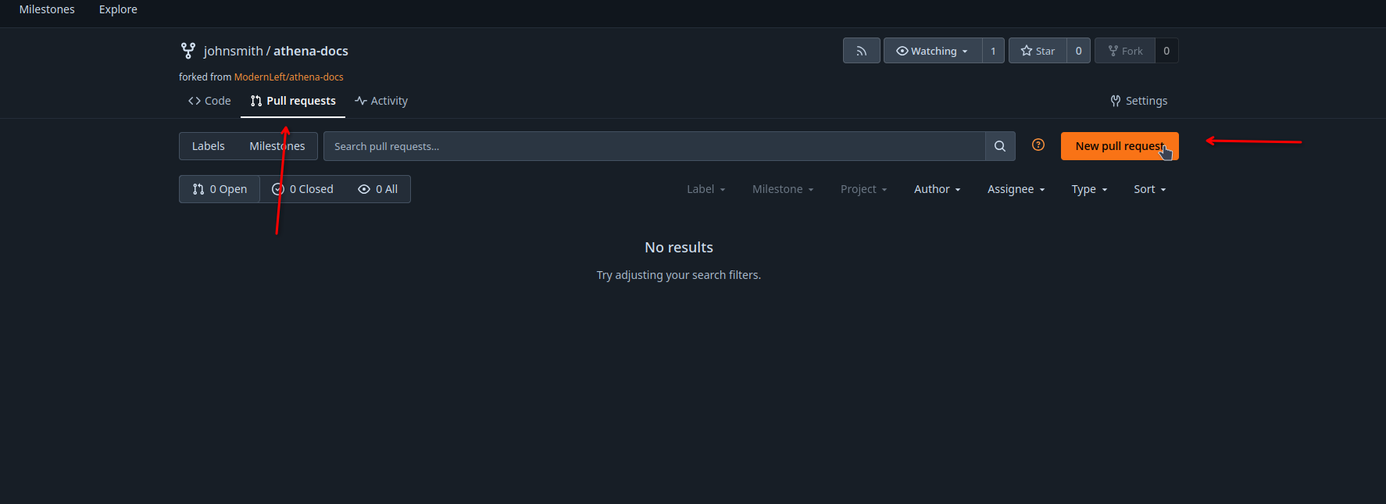Click the repository fork icon beside johnsmith
This screenshot has height=504, width=1386.
coord(188,51)
